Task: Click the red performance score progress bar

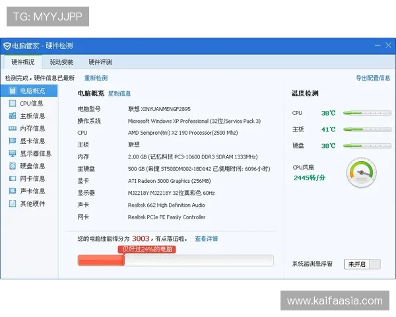Action: [x=176, y=260]
